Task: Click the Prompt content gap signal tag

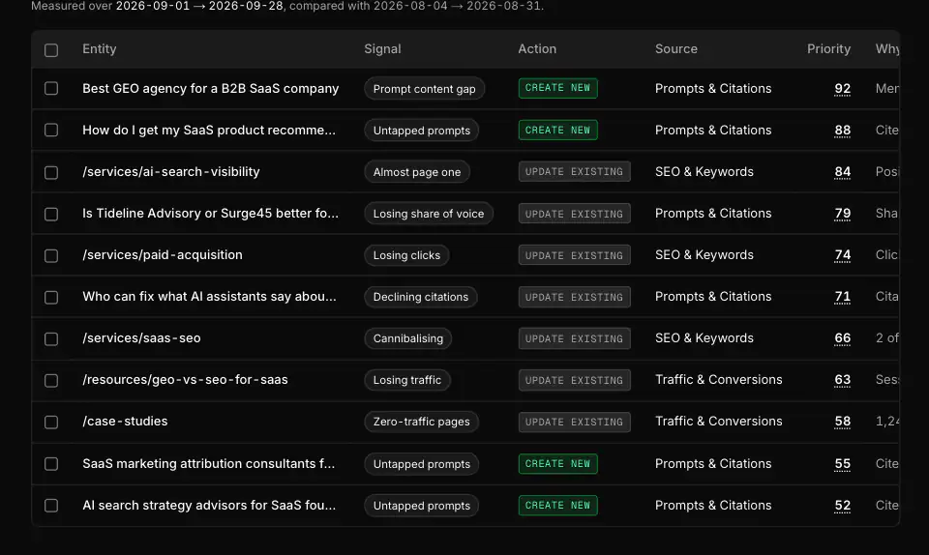Action: point(424,89)
